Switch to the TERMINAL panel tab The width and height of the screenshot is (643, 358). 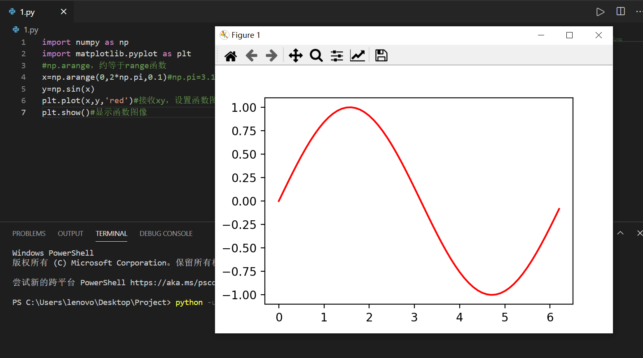pyautogui.click(x=111, y=233)
